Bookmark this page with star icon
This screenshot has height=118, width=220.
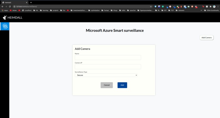pos(151,7)
